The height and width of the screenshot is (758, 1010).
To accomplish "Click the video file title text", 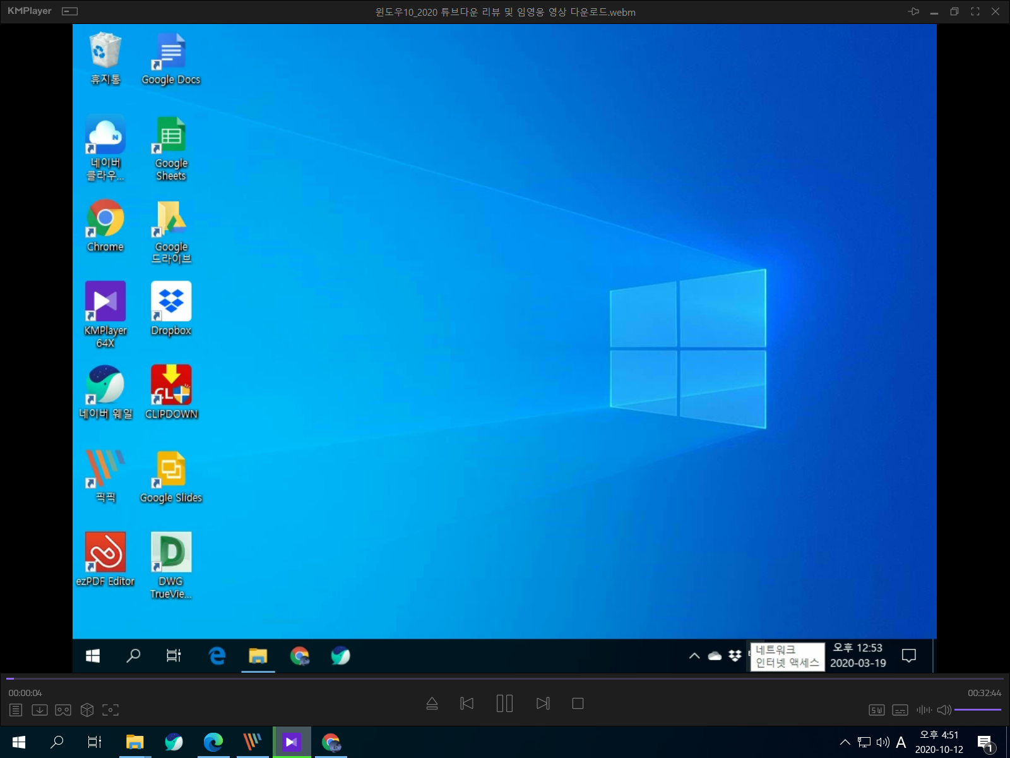I will [505, 12].
